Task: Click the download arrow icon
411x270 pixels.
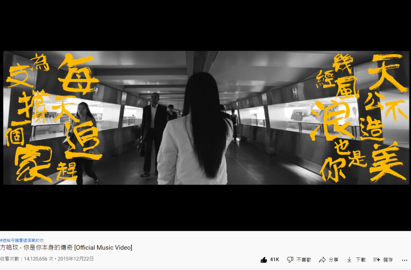Action: tap(349, 260)
